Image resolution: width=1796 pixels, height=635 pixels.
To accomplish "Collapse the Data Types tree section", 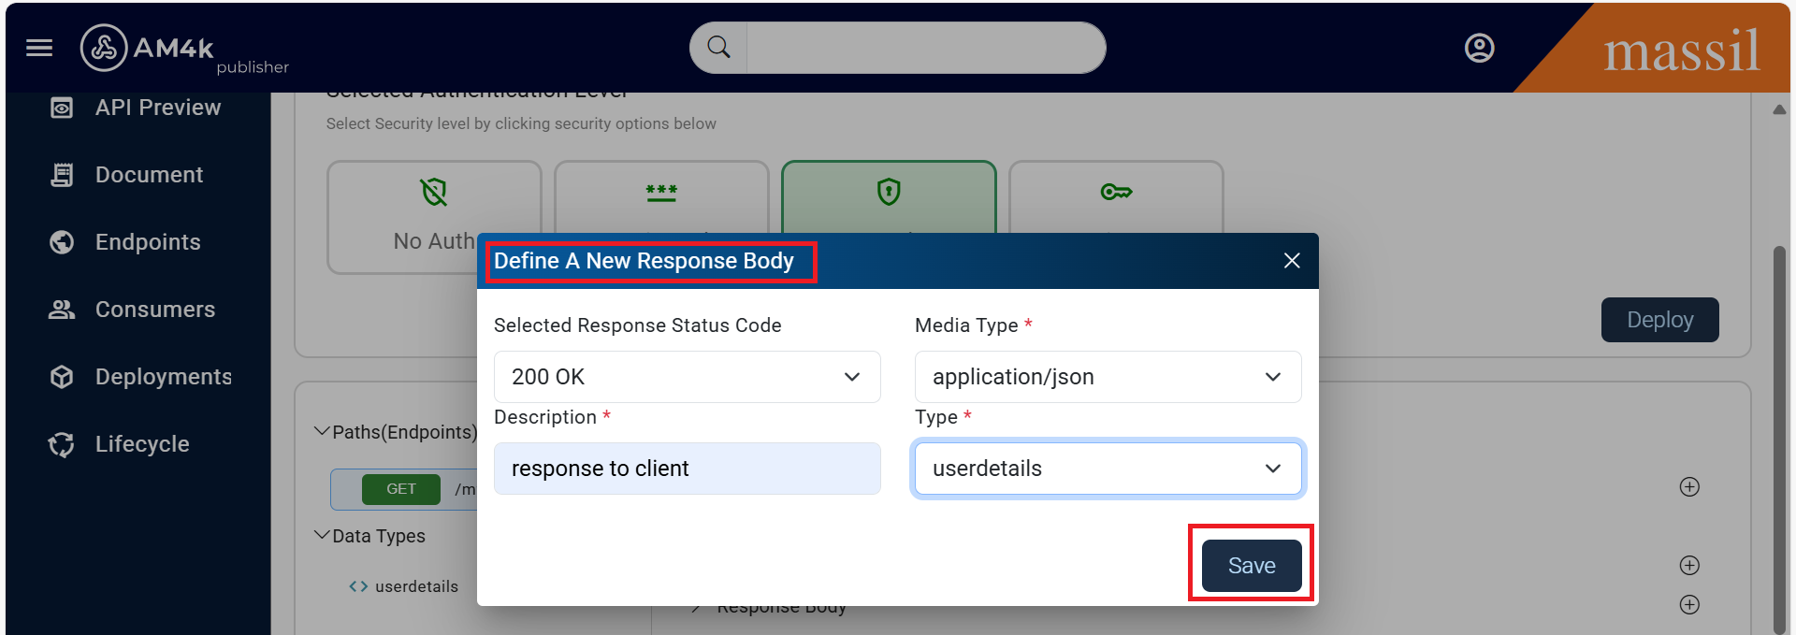I will pyautogui.click(x=322, y=535).
